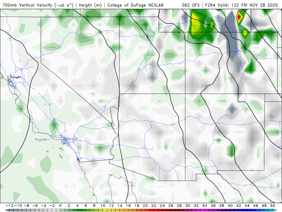
Task: Click the '10' color scale label
Action: (103, 206)
